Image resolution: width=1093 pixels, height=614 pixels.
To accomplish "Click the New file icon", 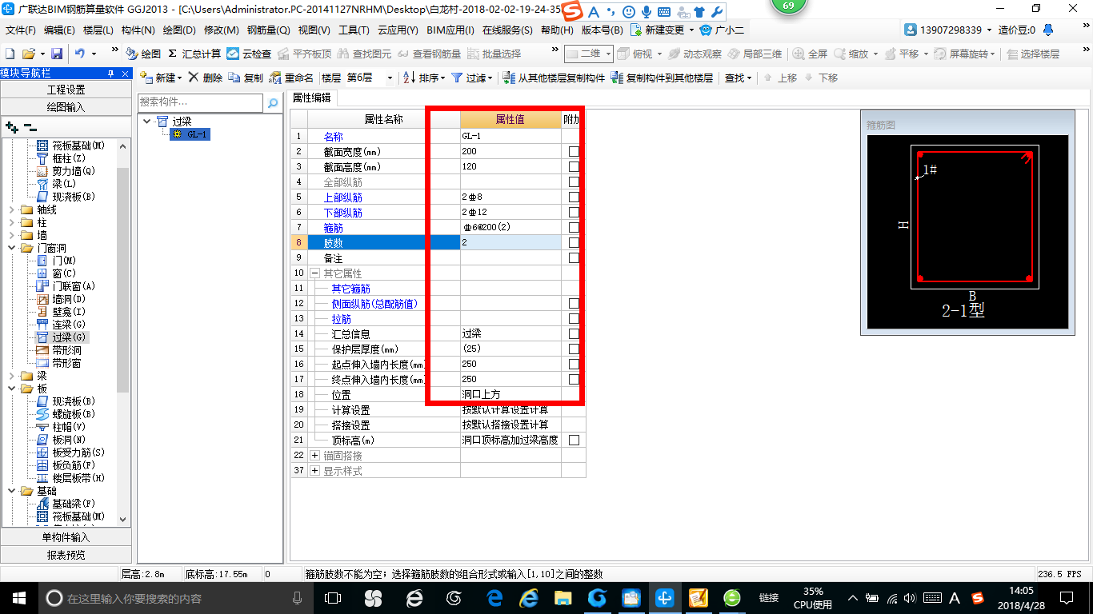I will [10, 54].
